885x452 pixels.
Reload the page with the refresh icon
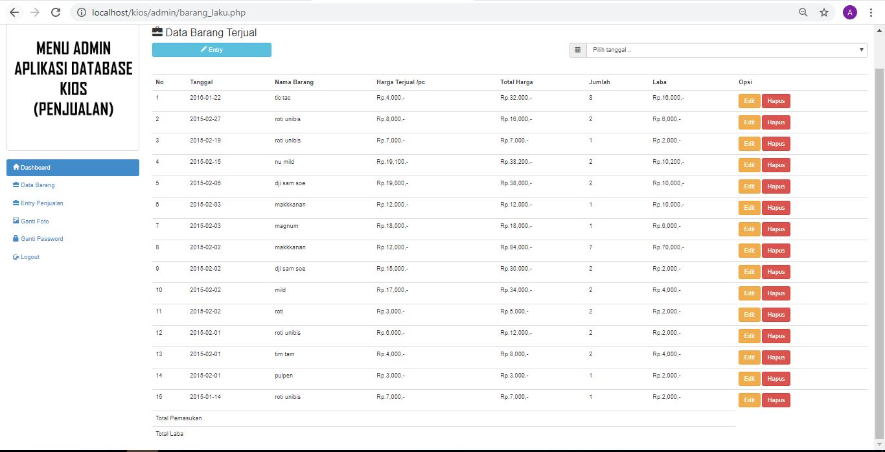point(56,12)
